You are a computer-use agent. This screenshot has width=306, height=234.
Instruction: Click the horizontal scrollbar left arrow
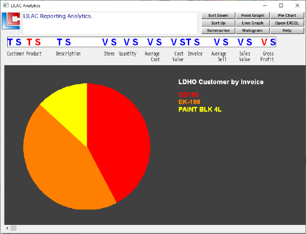[x=7, y=228]
